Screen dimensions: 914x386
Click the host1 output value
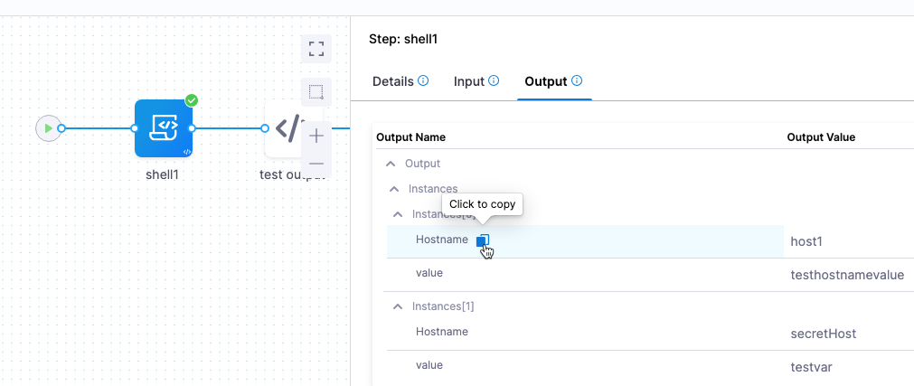pyautogui.click(x=806, y=242)
